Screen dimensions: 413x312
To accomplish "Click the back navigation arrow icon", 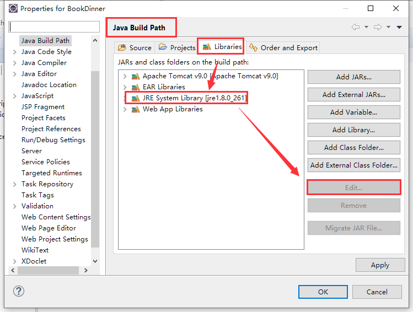I will click(356, 27).
